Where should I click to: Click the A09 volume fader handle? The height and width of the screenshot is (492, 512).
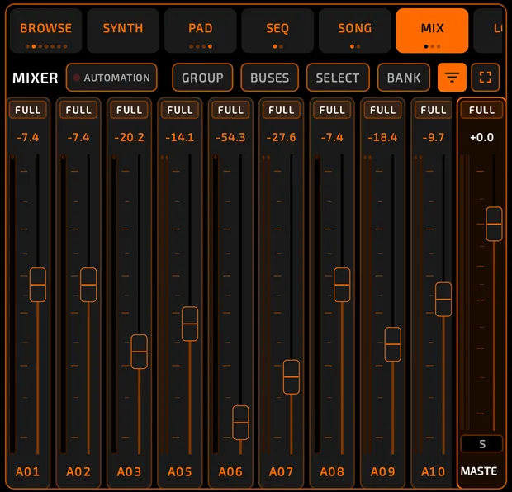392,344
